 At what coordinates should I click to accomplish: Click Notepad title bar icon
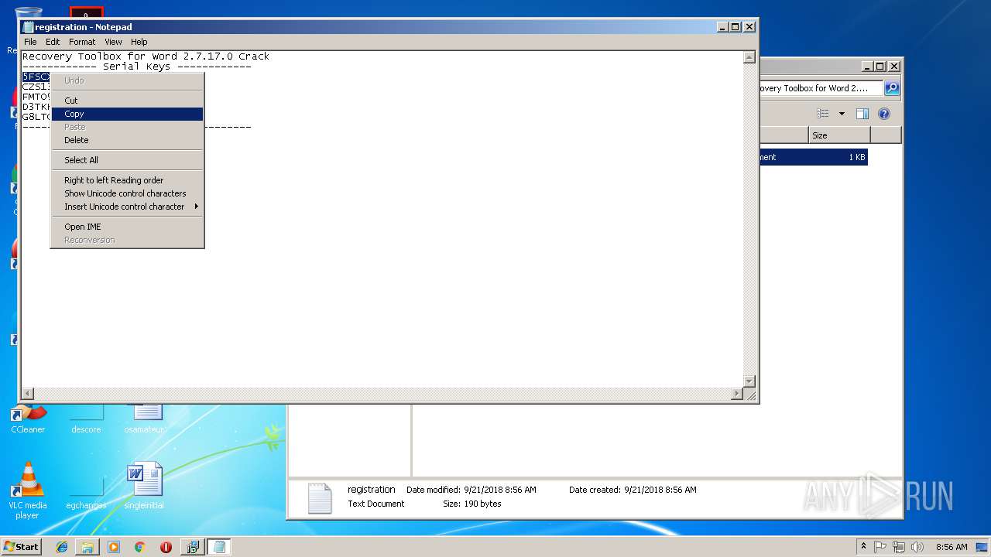coord(28,27)
